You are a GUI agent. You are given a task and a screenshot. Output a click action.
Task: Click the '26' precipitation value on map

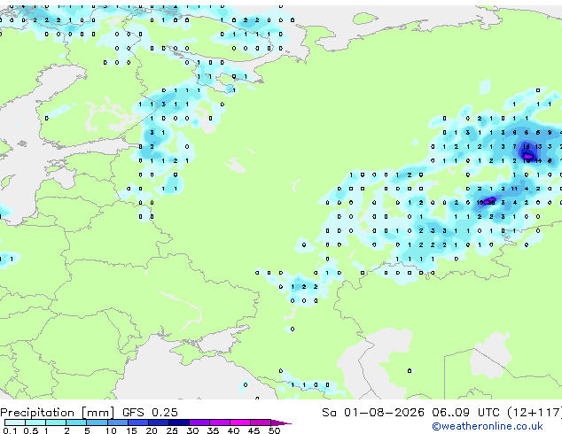(x=491, y=203)
